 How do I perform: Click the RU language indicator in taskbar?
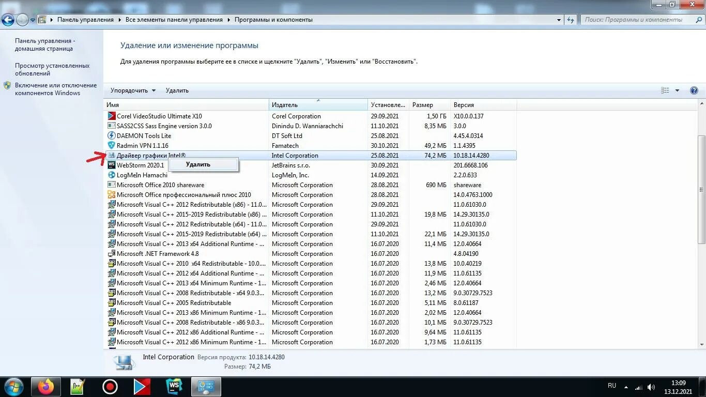click(x=612, y=386)
